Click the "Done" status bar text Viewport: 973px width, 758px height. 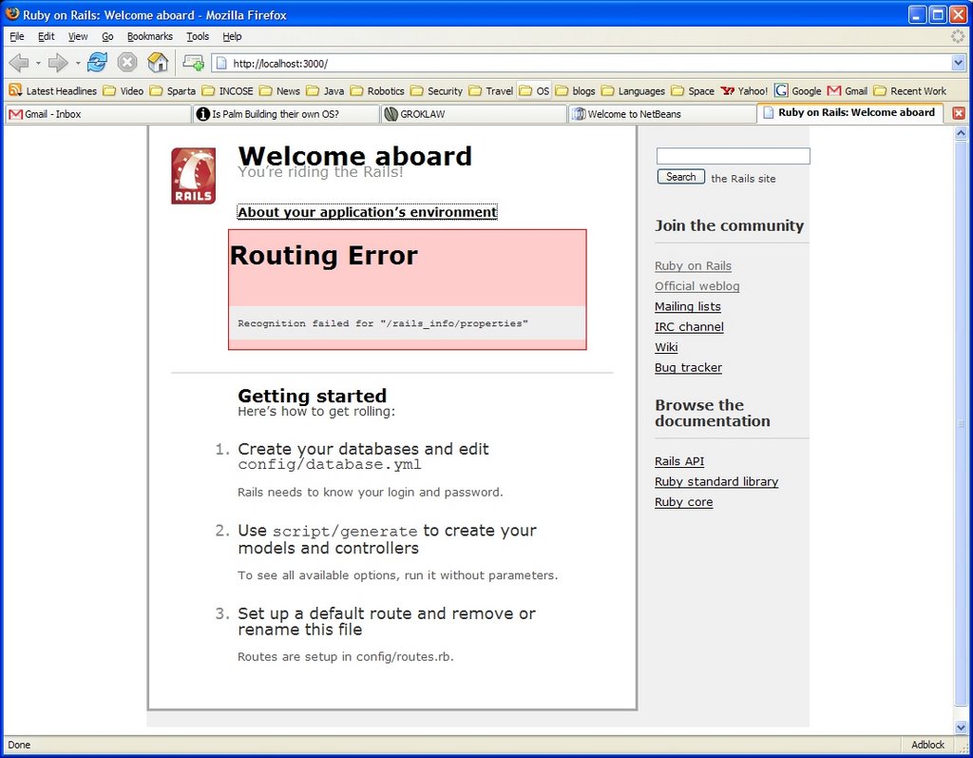pyautogui.click(x=19, y=745)
